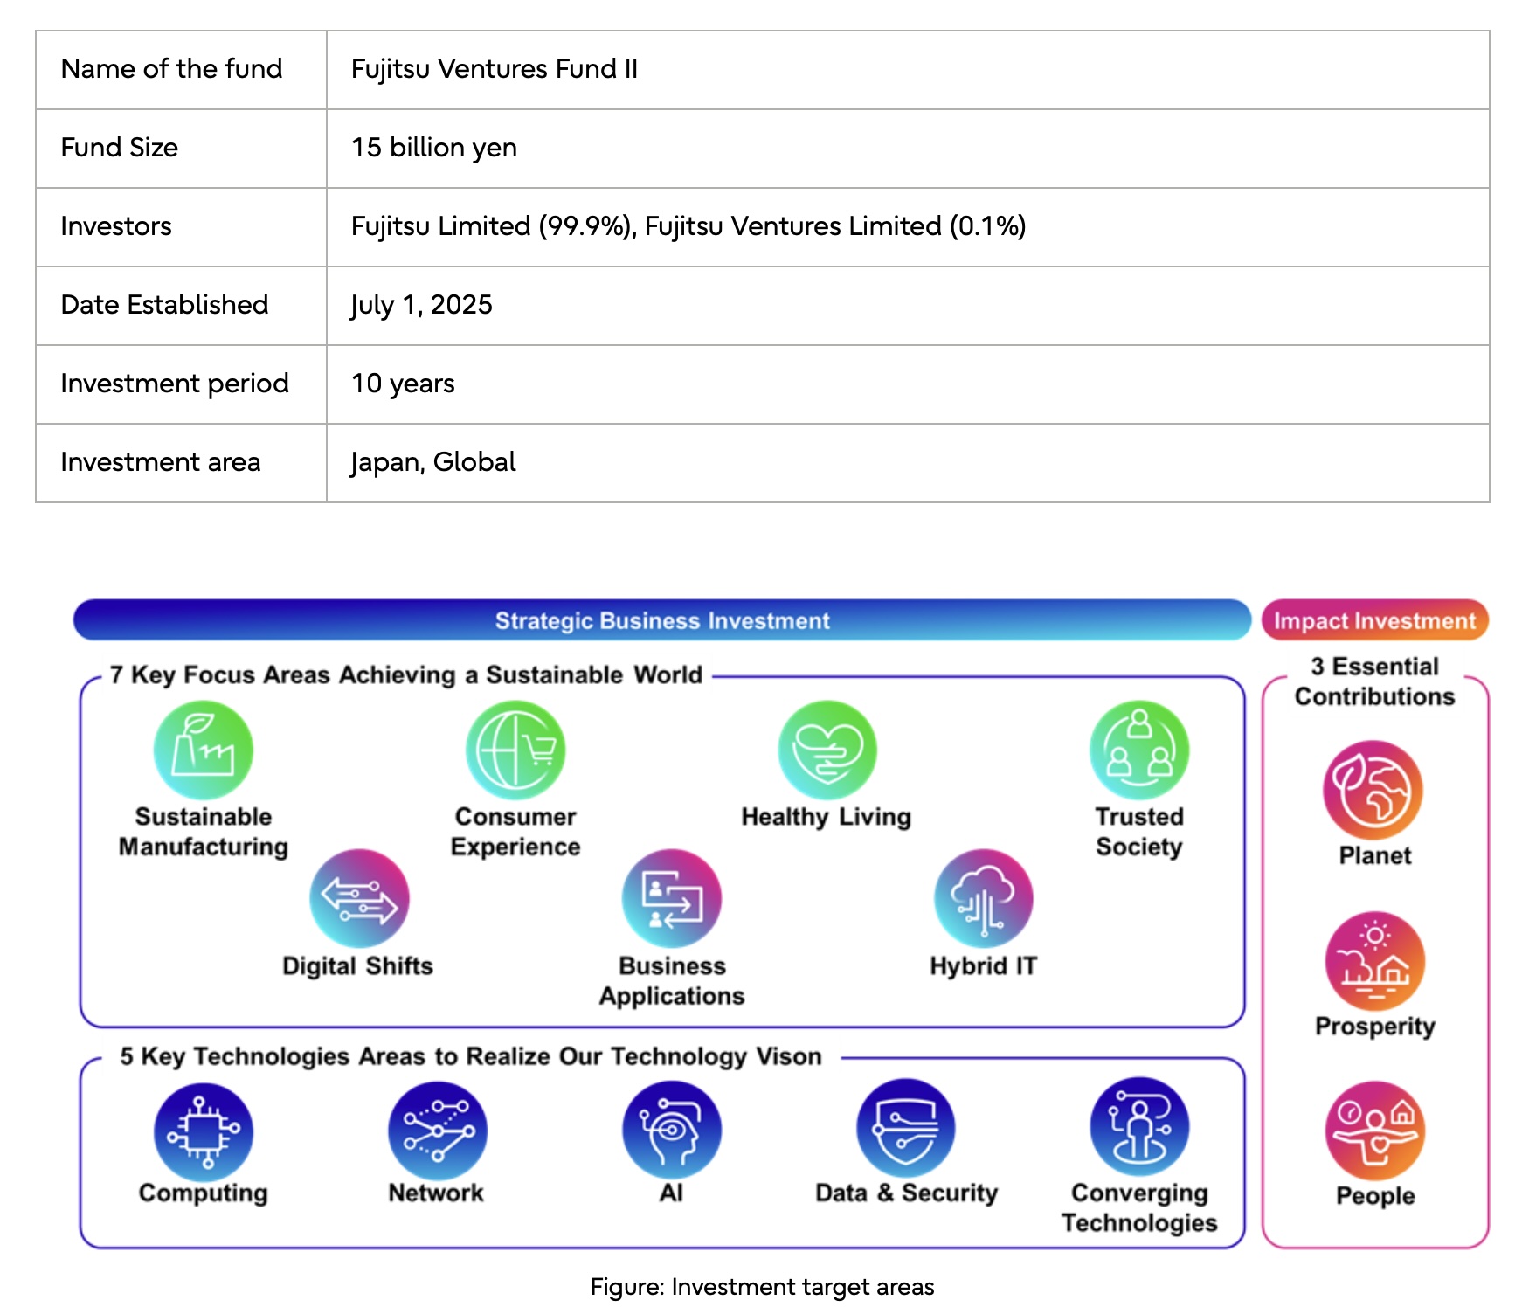Click the '10 years' table value
1522x1314 pixels.
pos(403,384)
